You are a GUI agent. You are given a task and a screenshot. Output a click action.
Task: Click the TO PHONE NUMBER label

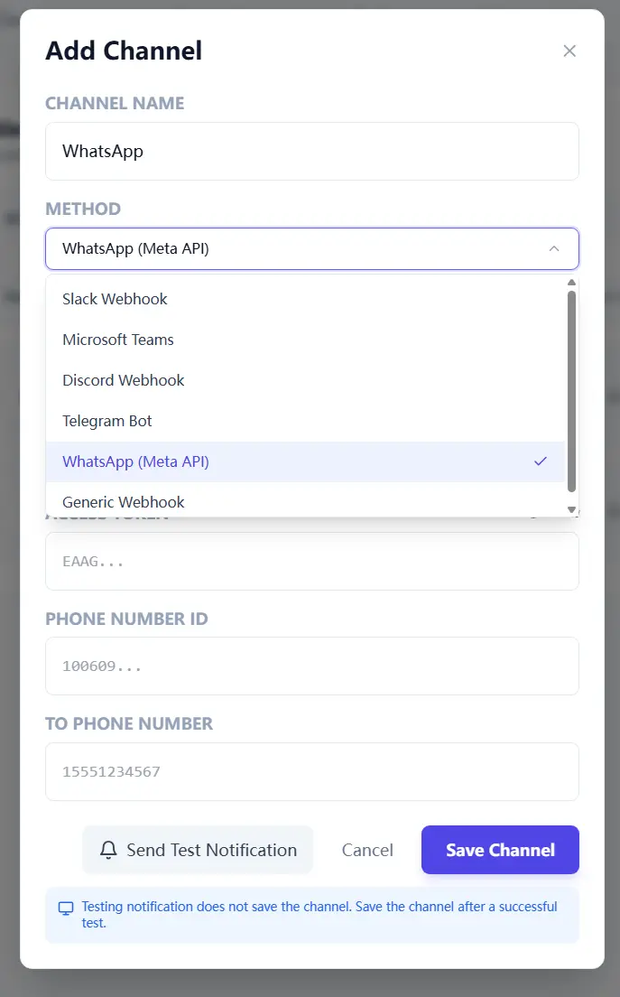coord(129,723)
